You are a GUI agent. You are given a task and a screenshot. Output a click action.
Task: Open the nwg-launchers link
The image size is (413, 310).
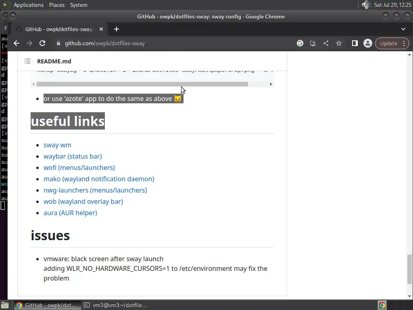click(x=95, y=191)
